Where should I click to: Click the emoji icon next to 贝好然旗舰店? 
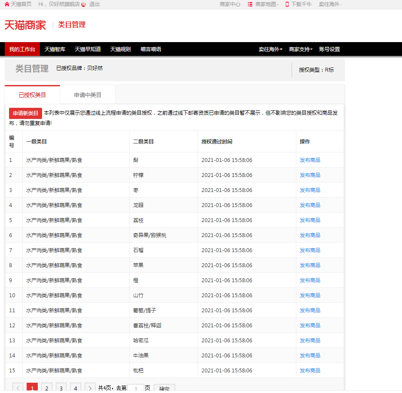point(84,4)
